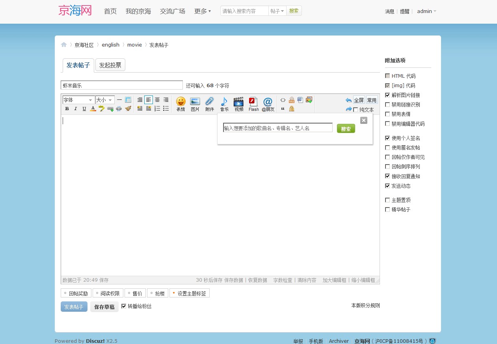The height and width of the screenshot is (344, 497).
Task: Toggle 接收回复通知 checkbox
Action: [x=387, y=176]
